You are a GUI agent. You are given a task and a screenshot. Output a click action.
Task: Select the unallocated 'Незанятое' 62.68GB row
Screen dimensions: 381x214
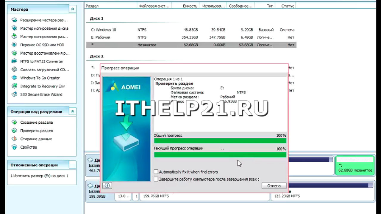191,45
